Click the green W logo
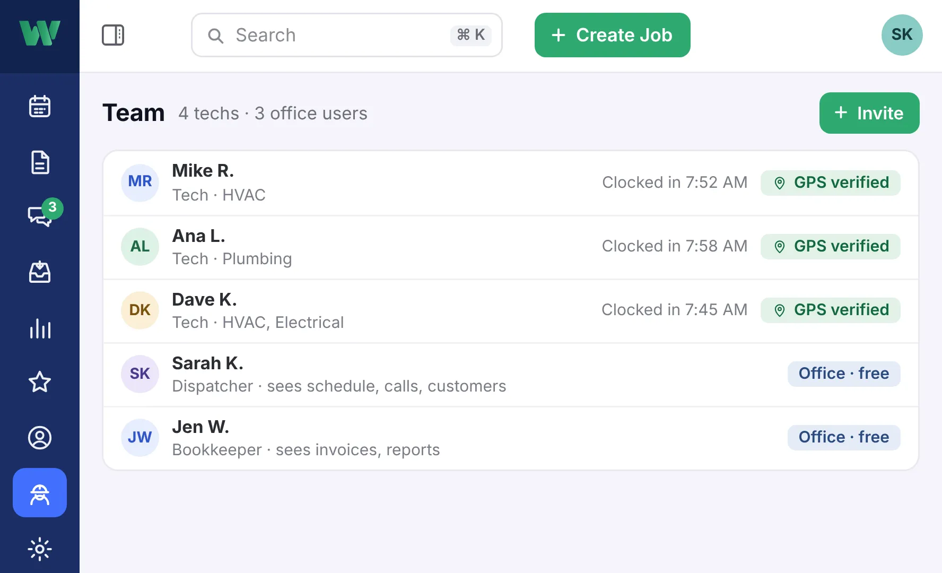942x573 pixels. click(x=40, y=33)
